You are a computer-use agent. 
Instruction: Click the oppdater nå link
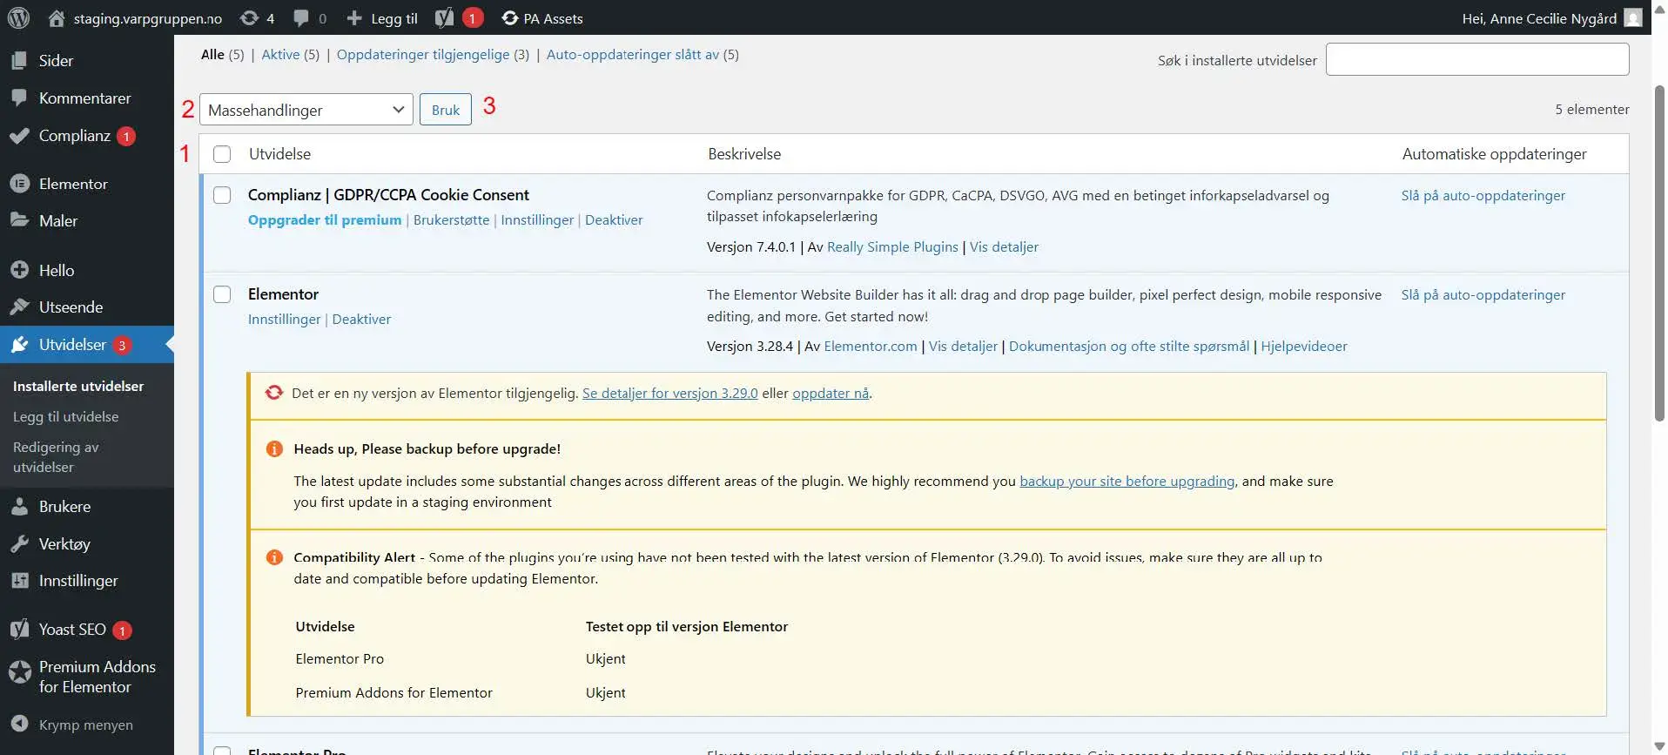click(x=831, y=393)
